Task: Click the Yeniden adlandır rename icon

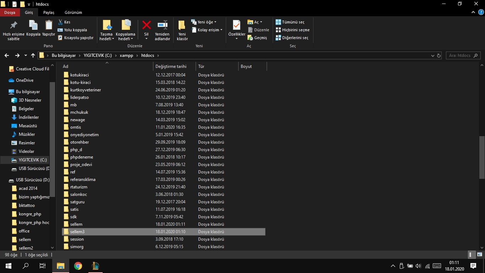Action: pos(162,26)
